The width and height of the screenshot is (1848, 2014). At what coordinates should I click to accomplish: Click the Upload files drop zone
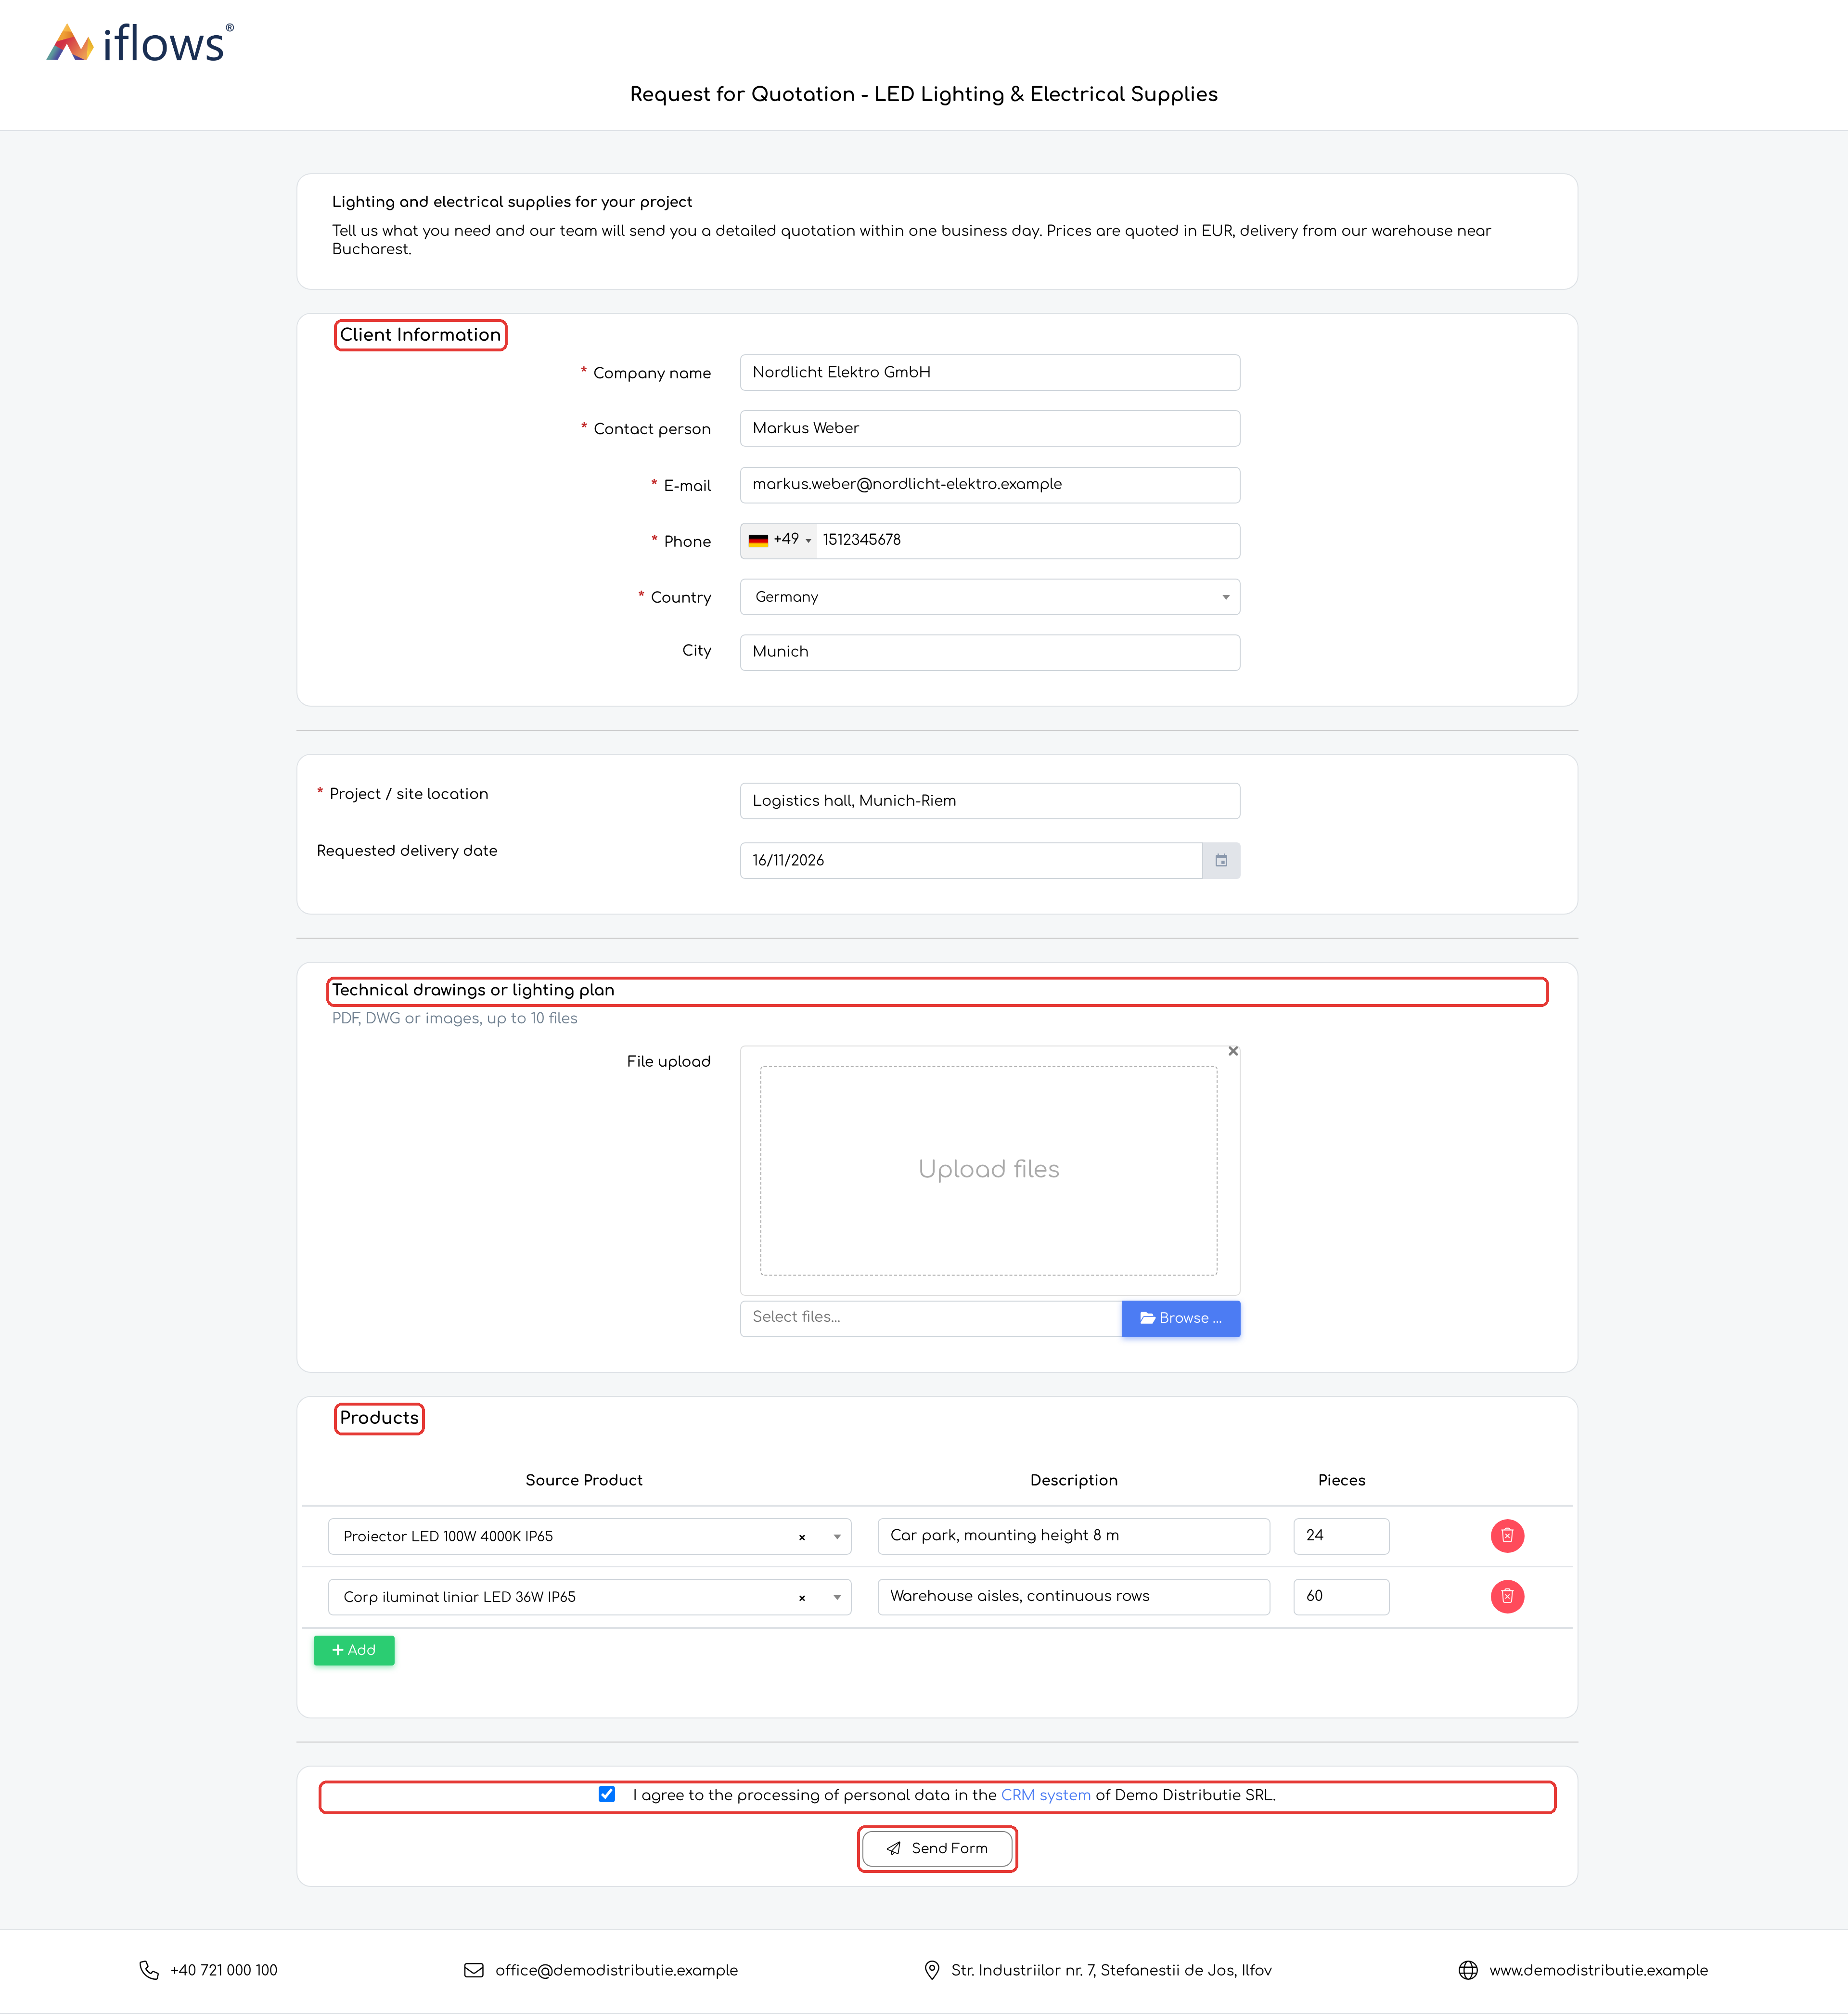[989, 1170]
